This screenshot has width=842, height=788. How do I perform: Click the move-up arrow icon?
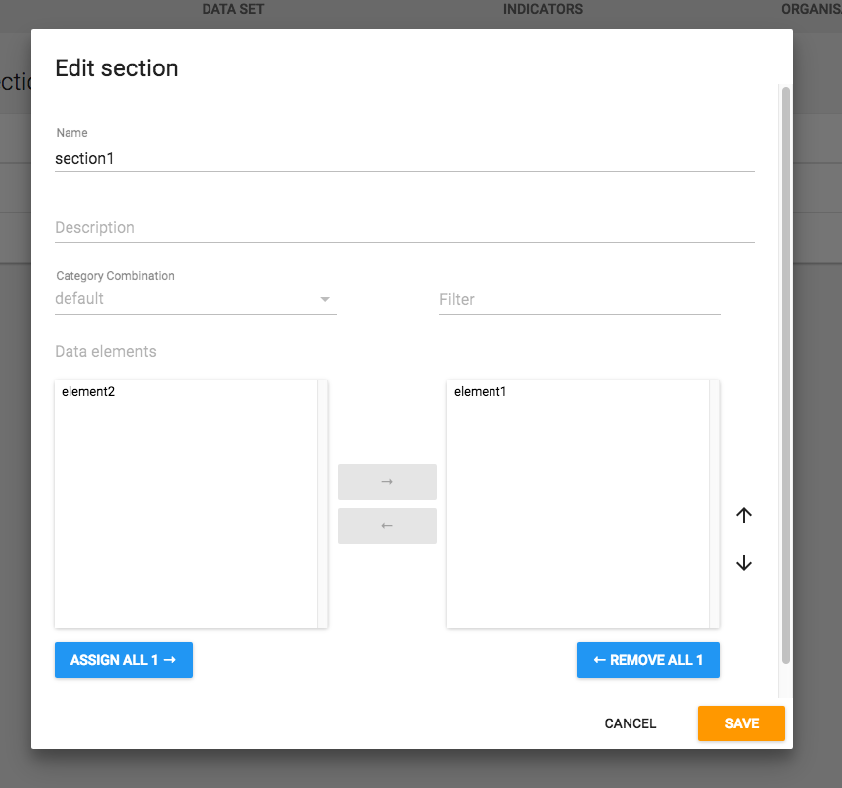(744, 515)
